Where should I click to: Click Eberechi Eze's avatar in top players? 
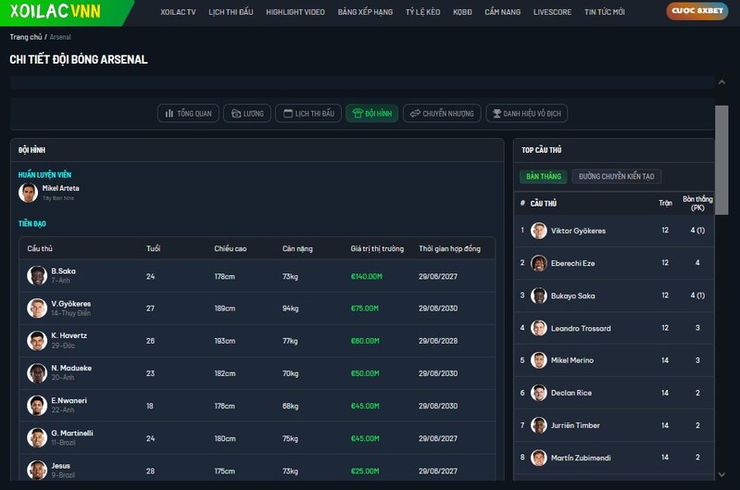tap(539, 263)
